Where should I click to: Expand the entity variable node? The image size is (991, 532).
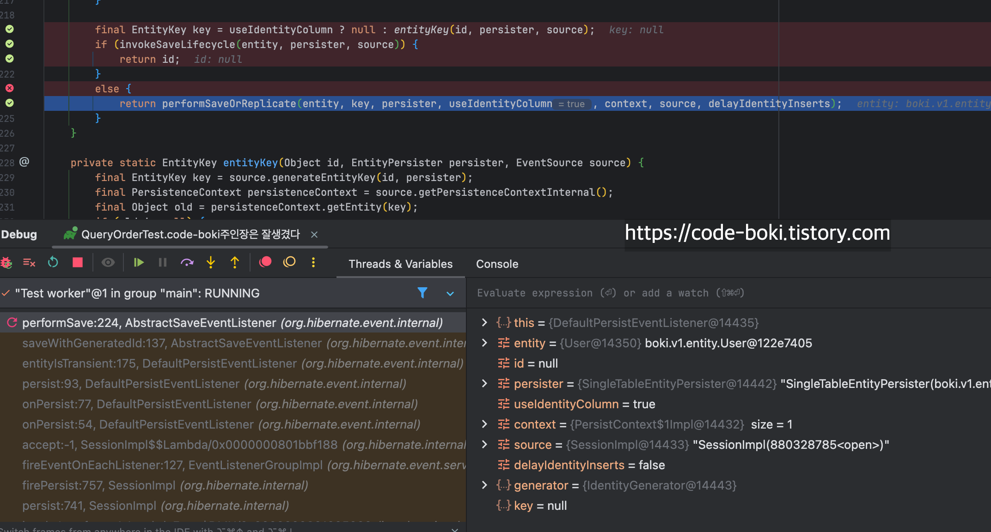484,343
